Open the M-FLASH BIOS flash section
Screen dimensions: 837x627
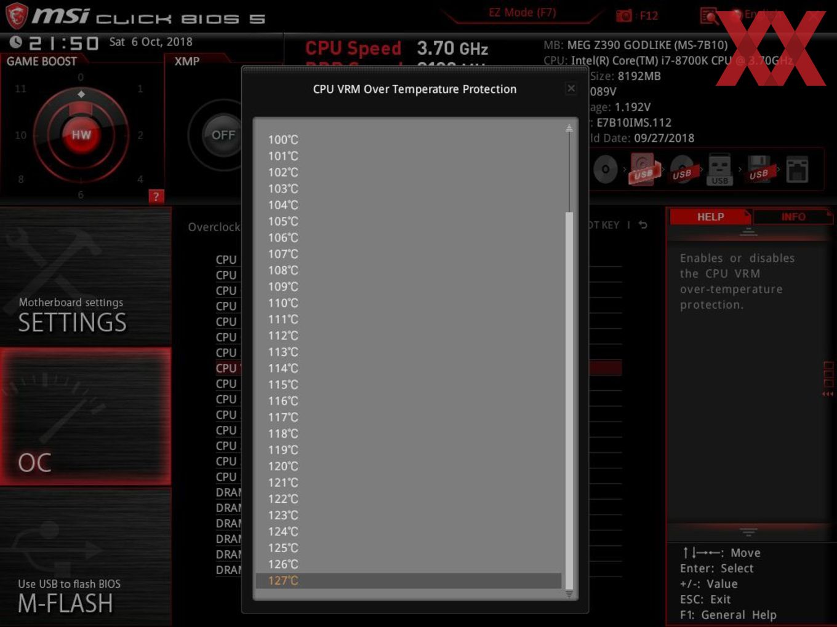(x=86, y=557)
